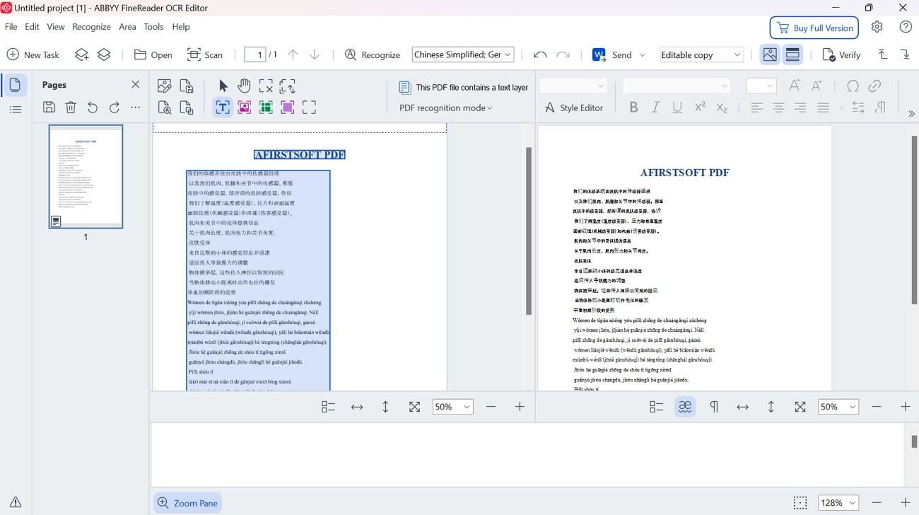Click the reorder areas tool icon
This screenshot has height=515, width=919.
288,86
